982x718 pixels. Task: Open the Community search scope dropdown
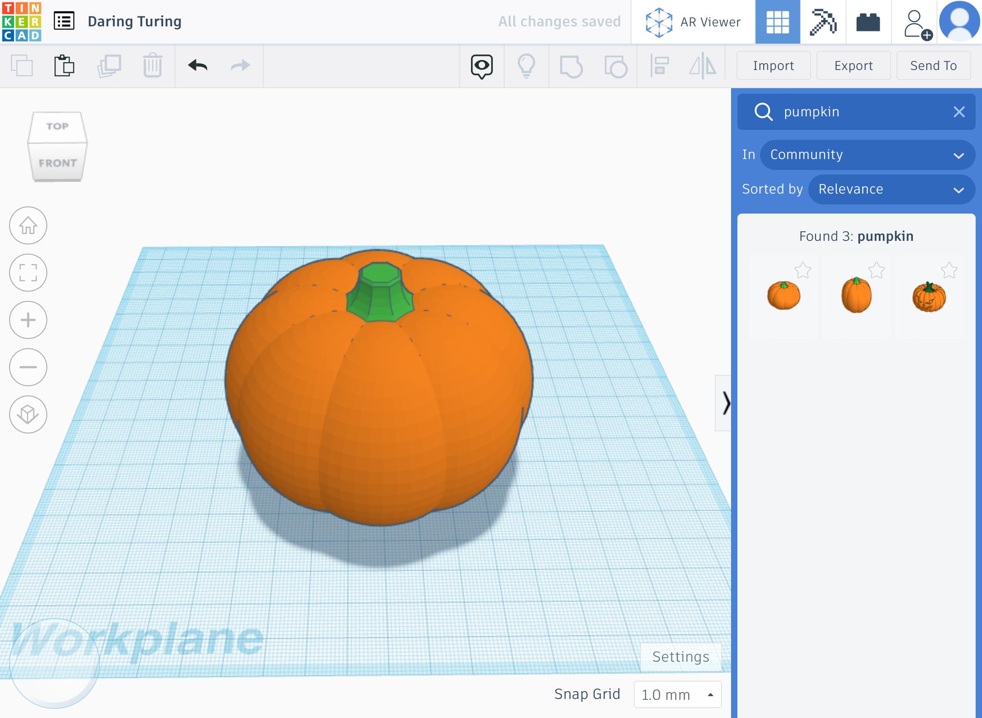click(867, 155)
